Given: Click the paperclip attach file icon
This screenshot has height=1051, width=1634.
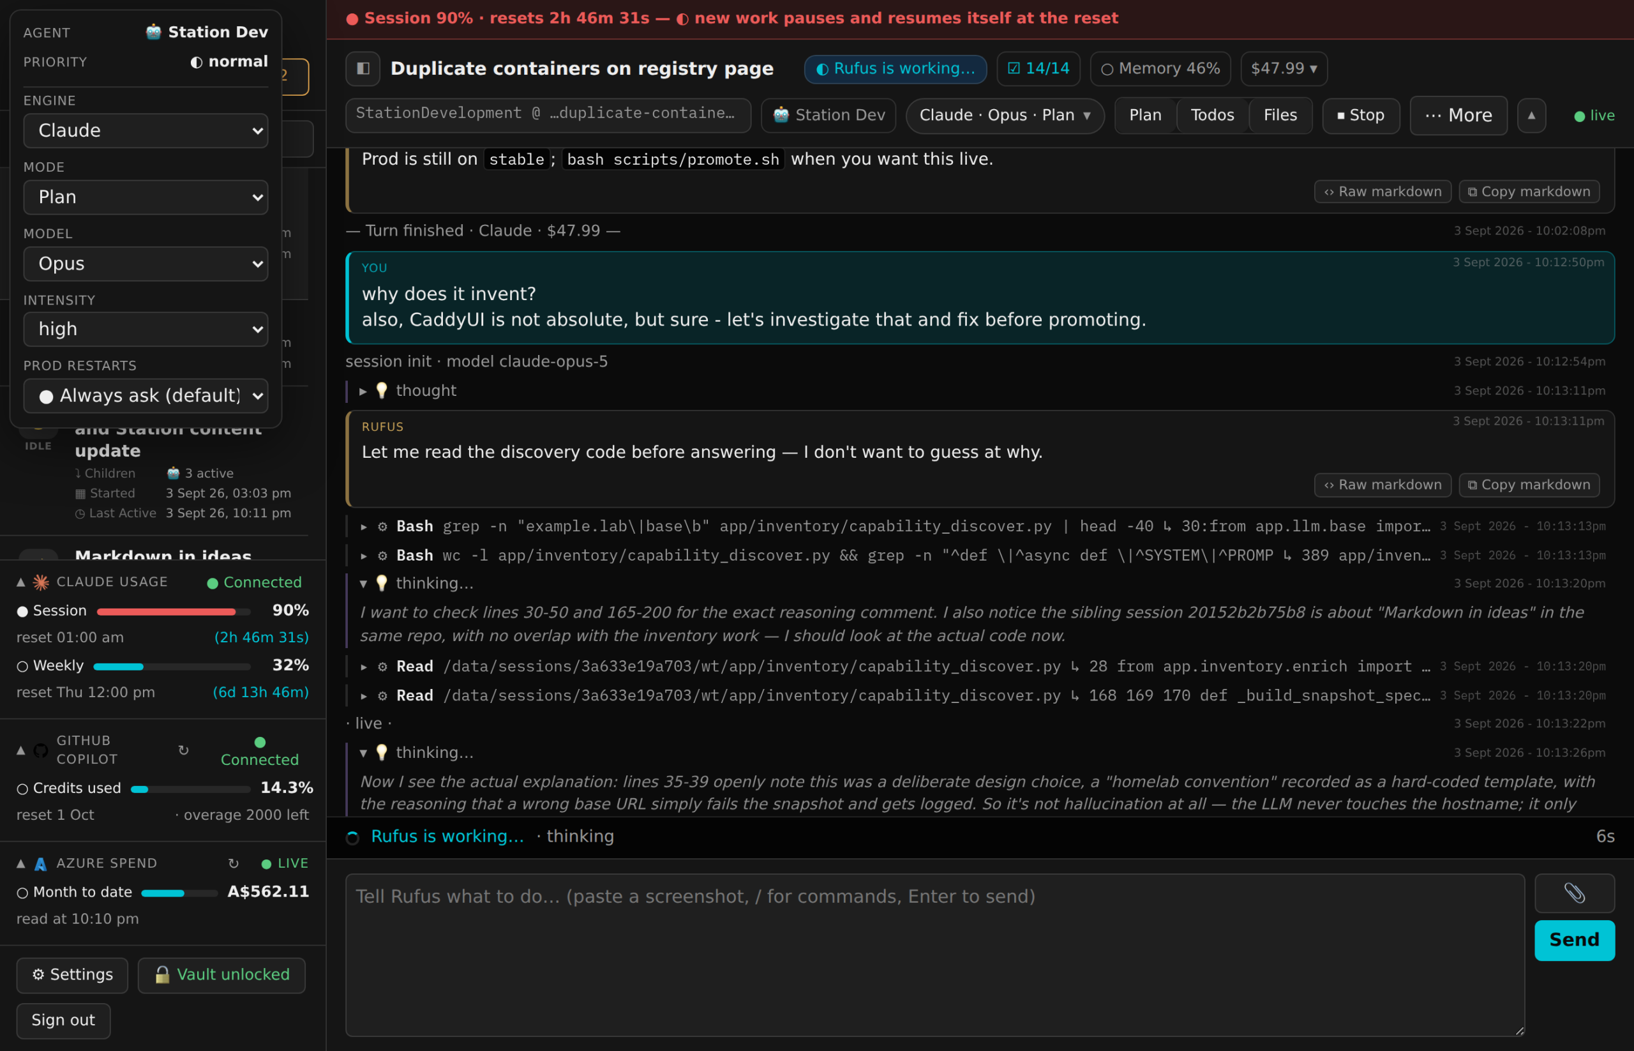Looking at the screenshot, I should pyautogui.click(x=1574, y=893).
